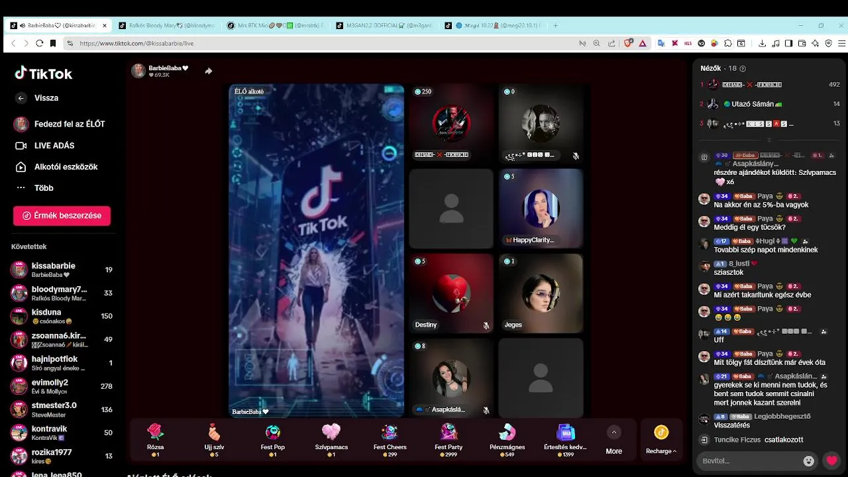Screen dimensions: 848x477
Task: Toggle Destiny guest mute icon
Action: tap(486, 325)
